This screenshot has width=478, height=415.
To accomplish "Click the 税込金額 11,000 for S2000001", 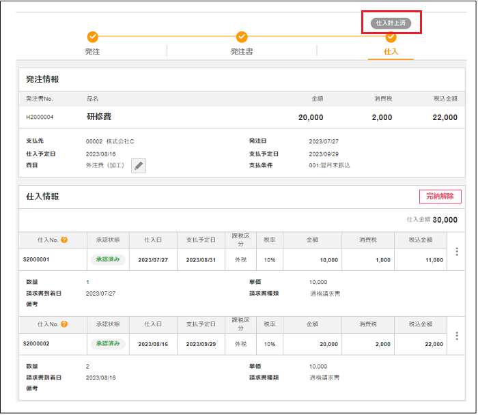I will pyautogui.click(x=434, y=260).
